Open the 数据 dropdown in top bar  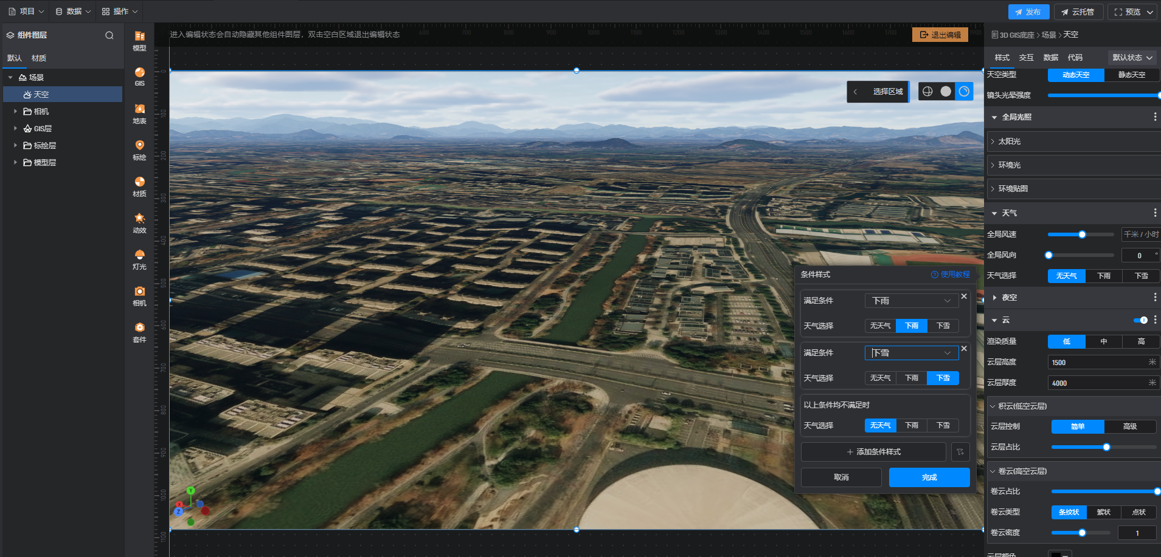coord(73,12)
